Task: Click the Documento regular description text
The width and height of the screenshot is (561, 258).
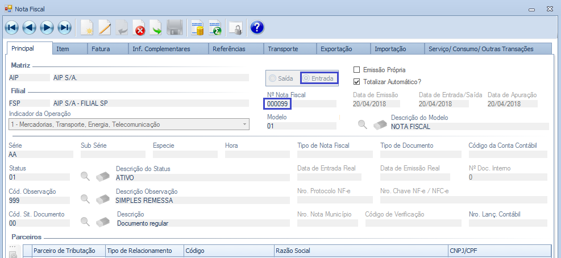Action: pyautogui.click(x=143, y=224)
